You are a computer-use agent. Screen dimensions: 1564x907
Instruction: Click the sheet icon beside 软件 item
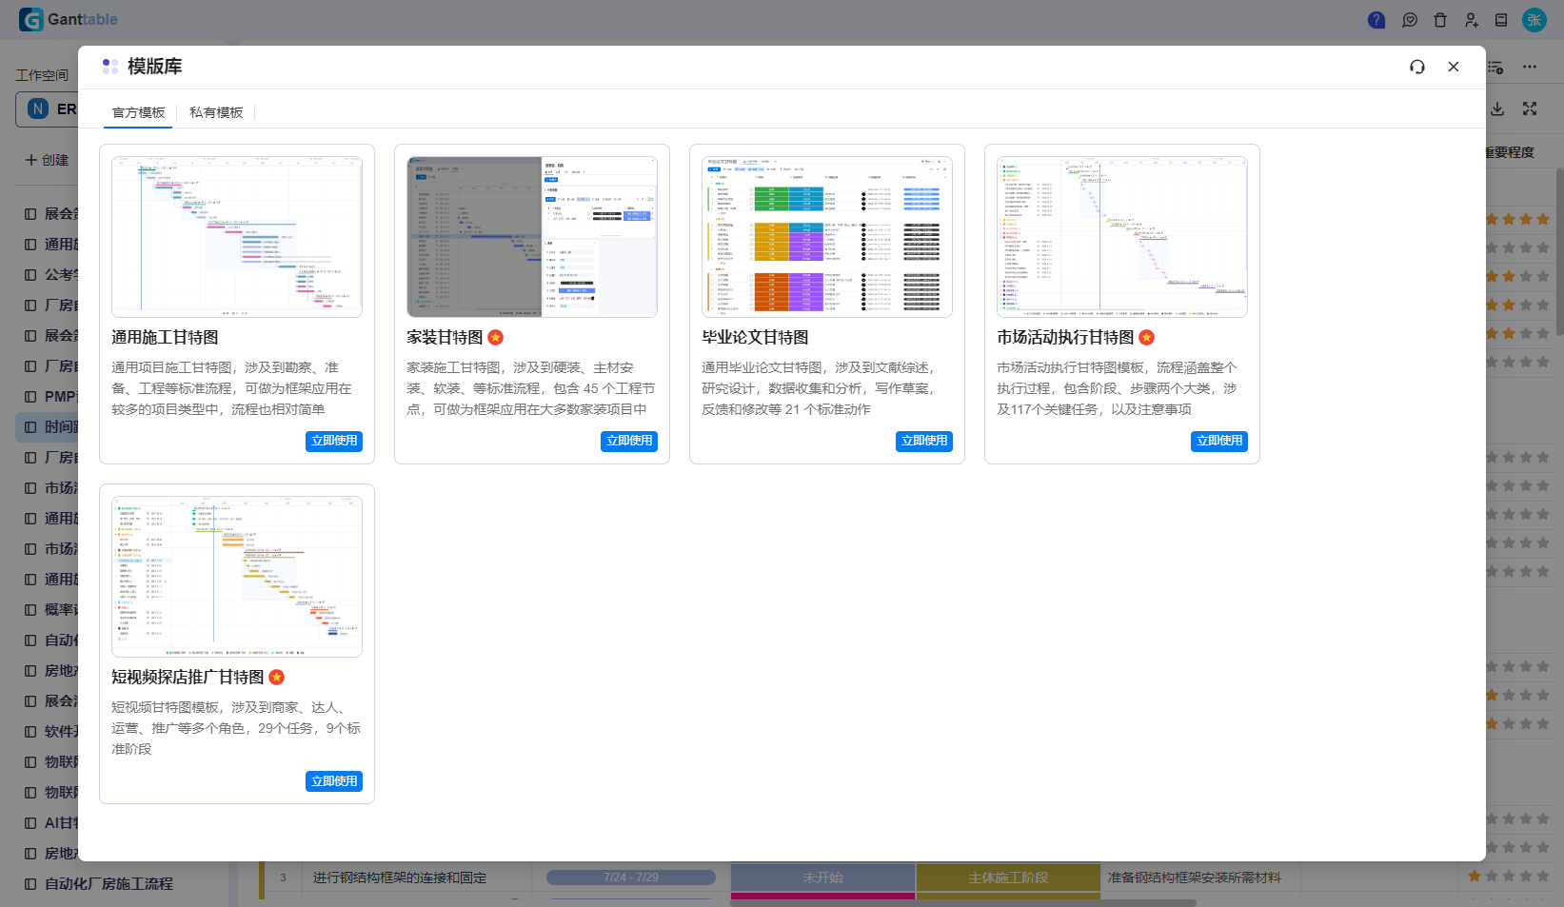(30, 732)
